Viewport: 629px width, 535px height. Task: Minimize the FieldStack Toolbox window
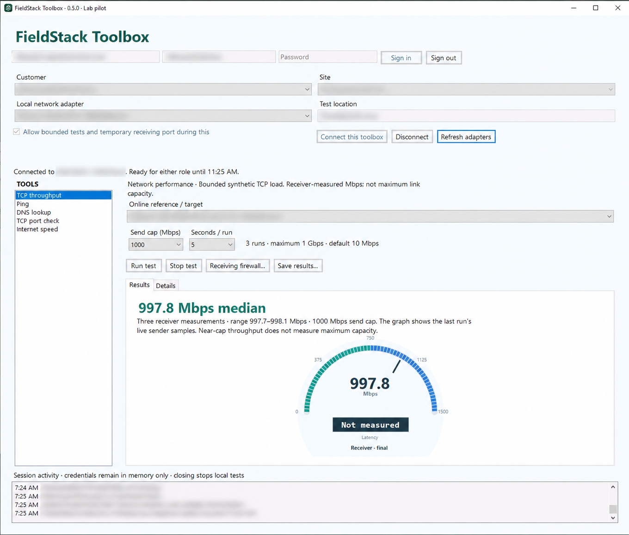pyautogui.click(x=573, y=8)
